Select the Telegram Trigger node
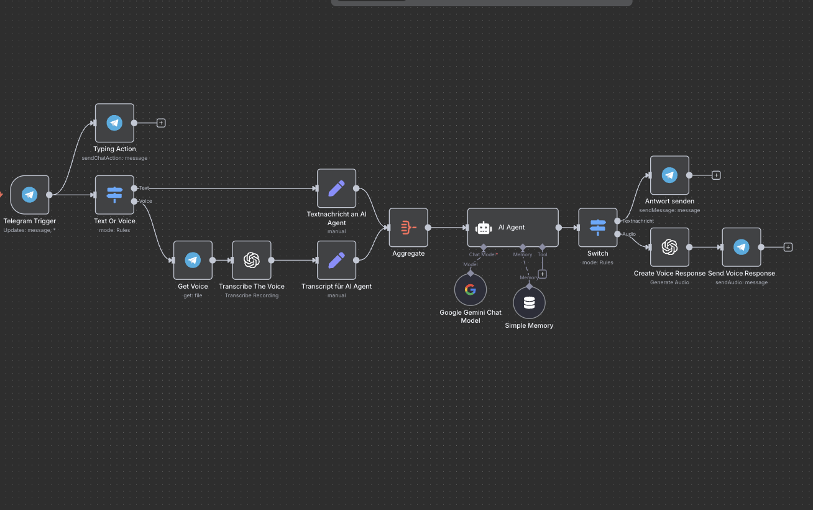The image size is (813, 510). pyautogui.click(x=29, y=195)
